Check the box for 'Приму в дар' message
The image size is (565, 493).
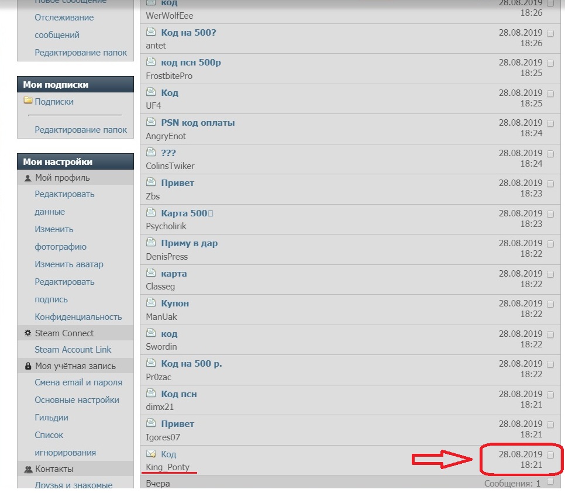click(550, 244)
